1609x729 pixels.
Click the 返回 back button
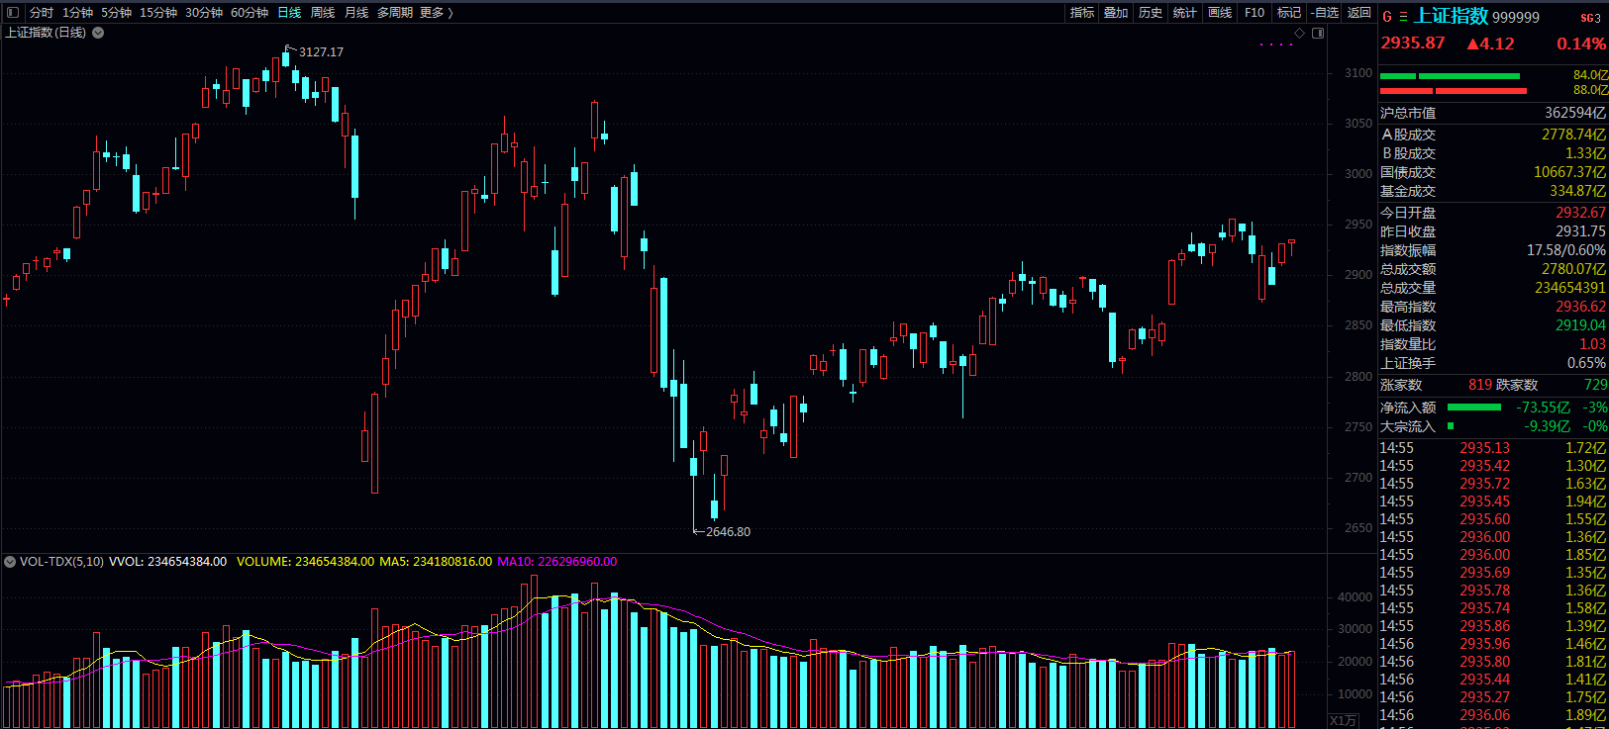pyautogui.click(x=1359, y=13)
